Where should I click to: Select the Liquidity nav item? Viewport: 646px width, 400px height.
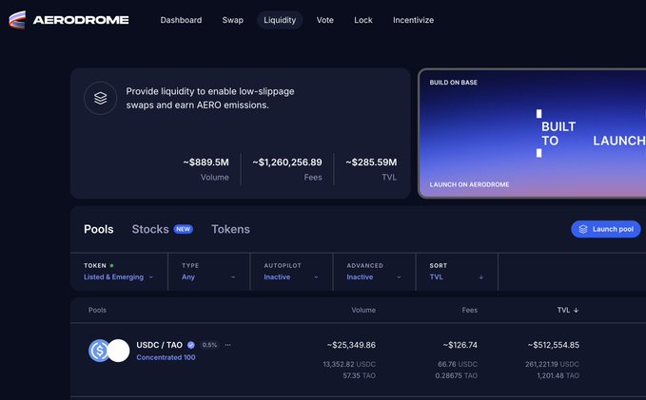(280, 20)
